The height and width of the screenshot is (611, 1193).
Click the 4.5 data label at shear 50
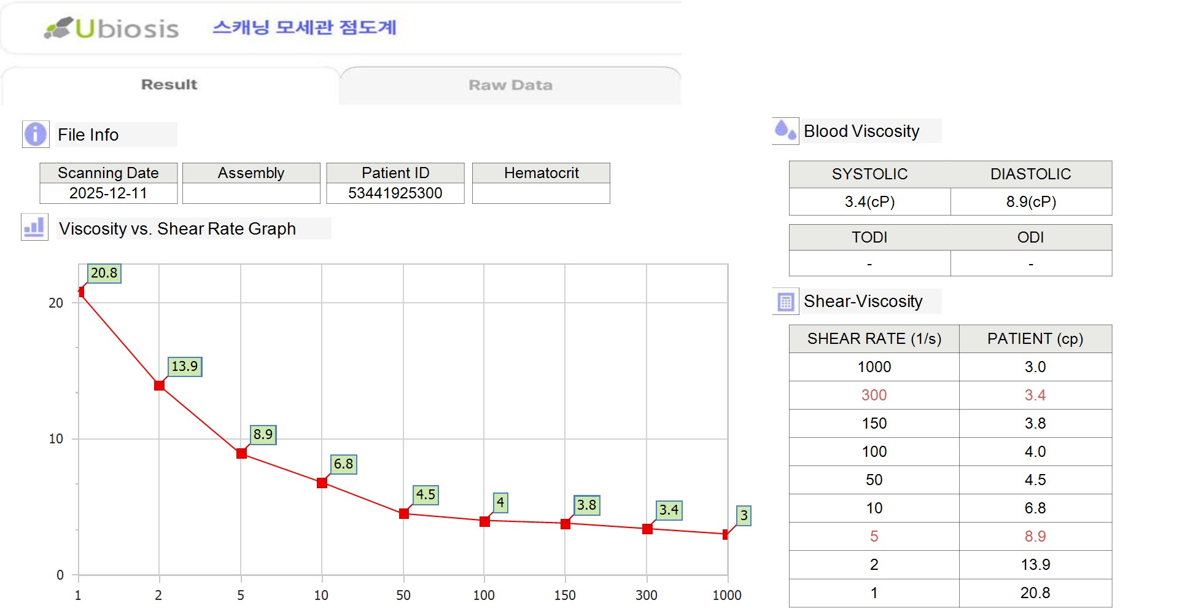[x=426, y=495]
